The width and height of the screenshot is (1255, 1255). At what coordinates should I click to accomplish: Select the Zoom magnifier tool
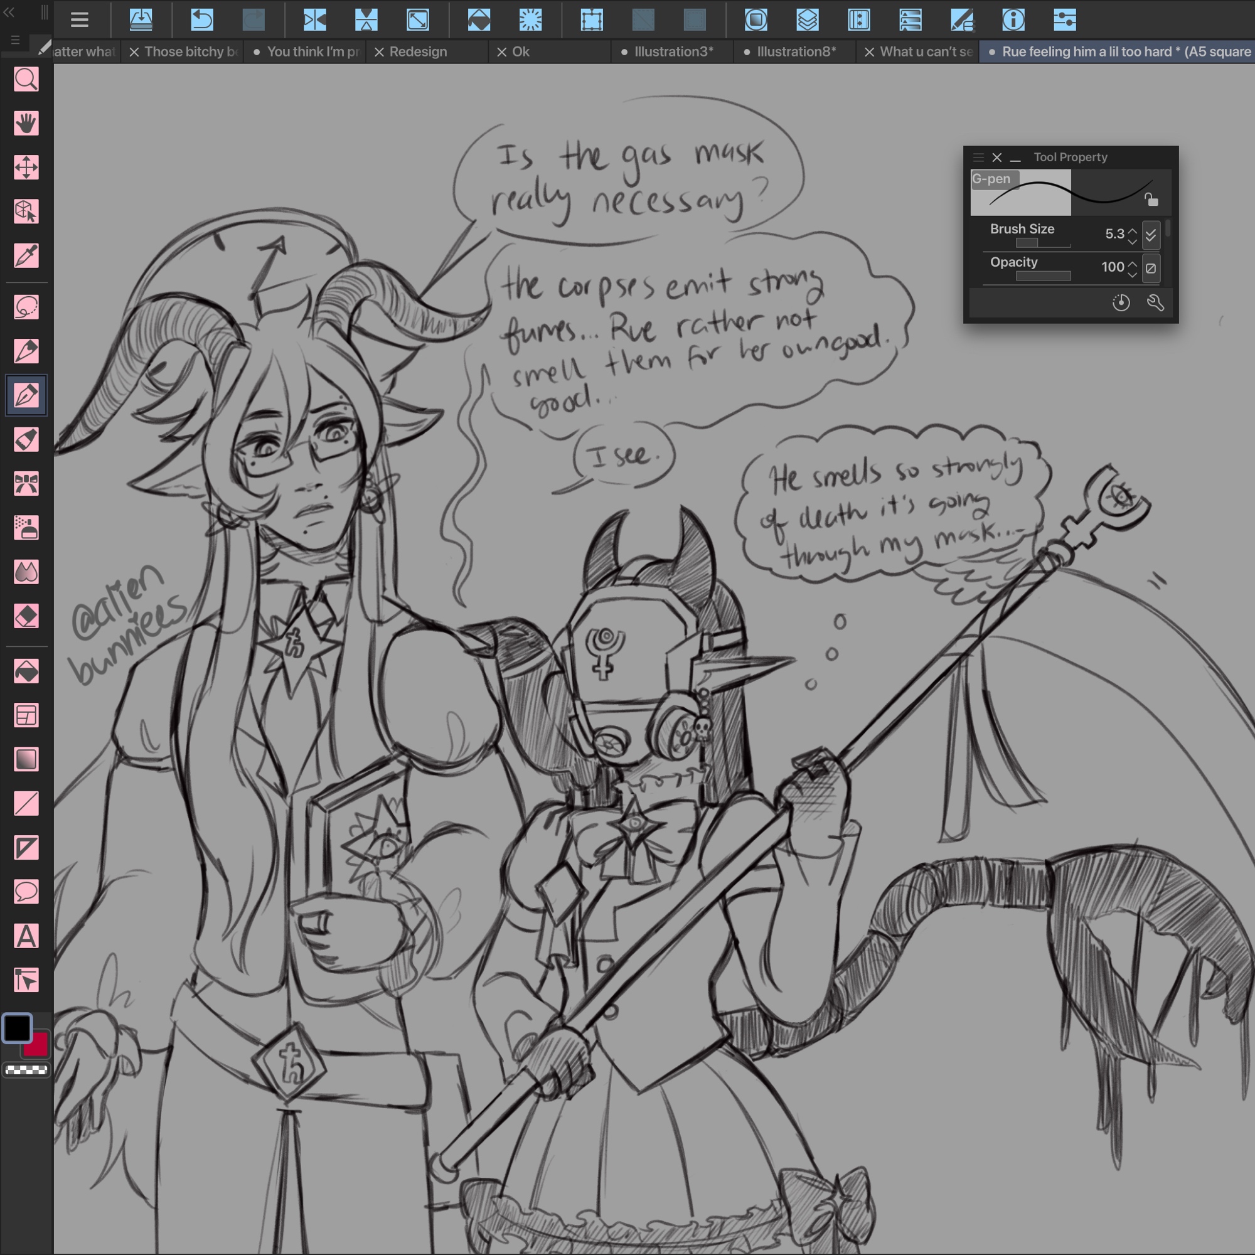click(26, 79)
